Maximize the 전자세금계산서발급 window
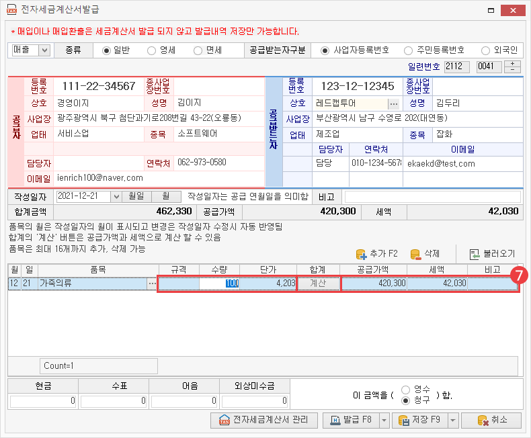This screenshot has height=438, width=531. 491,11
